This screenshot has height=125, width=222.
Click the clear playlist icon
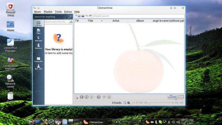(76, 97)
